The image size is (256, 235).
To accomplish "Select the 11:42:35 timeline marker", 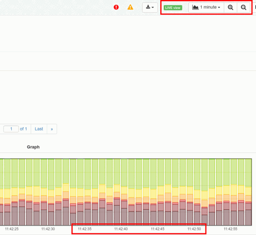I will coord(85,229).
